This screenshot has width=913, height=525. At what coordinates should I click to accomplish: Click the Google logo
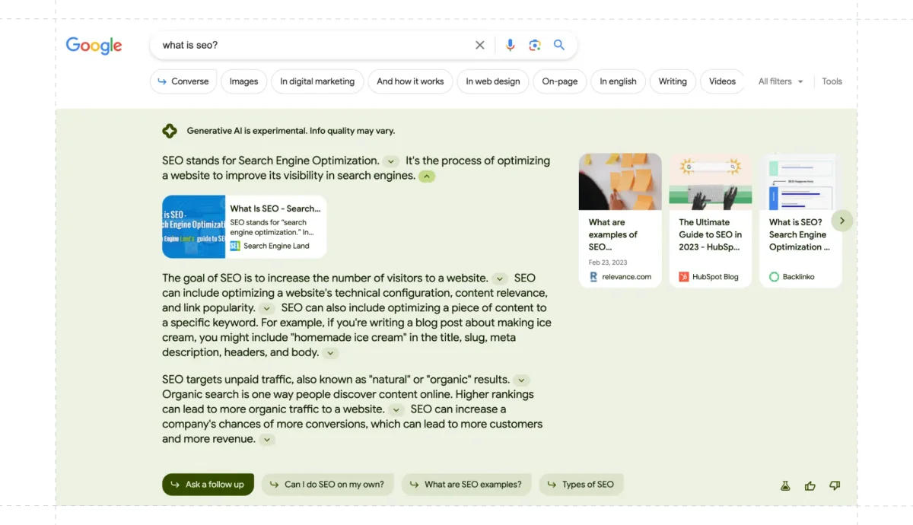click(94, 46)
